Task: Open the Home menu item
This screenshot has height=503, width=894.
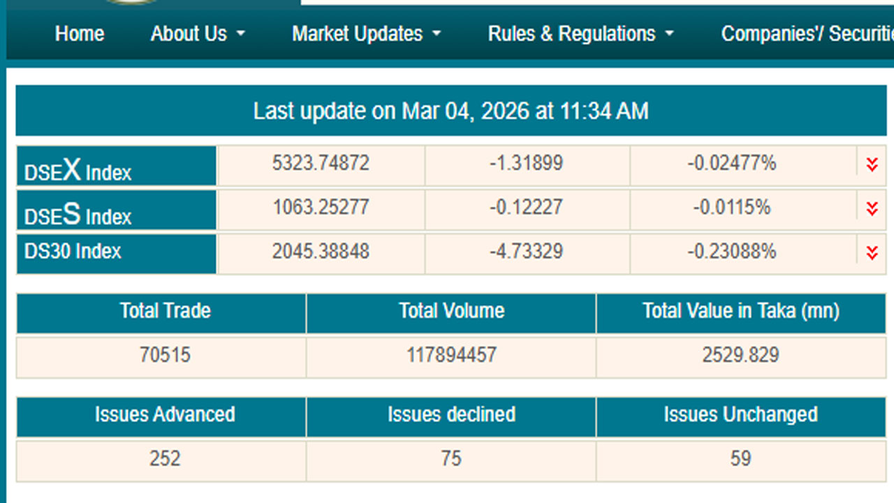Action: pos(80,34)
